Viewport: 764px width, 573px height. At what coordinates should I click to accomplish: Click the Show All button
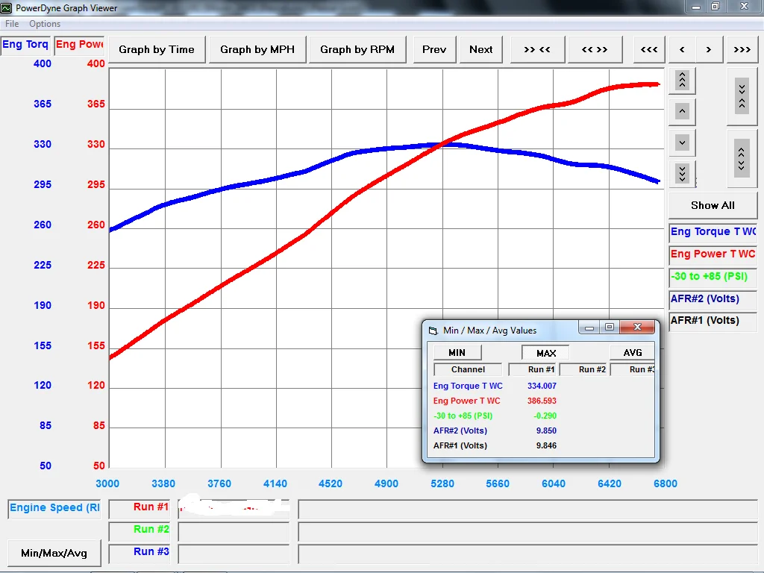[x=713, y=206]
